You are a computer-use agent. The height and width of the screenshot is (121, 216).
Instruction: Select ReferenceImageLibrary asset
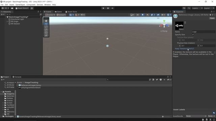point(31,85)
